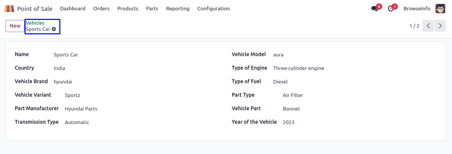The height and width of the screenshot is (154, 452).
Task: Select the Country field with India
Action: [59, 68]
